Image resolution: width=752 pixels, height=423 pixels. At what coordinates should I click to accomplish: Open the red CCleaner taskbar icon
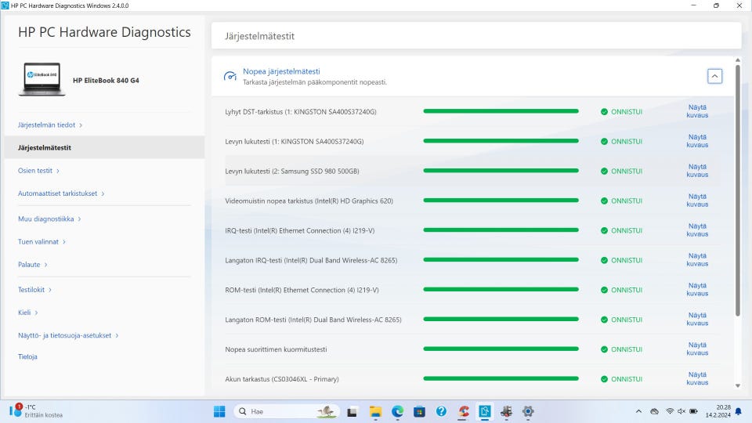463,411
